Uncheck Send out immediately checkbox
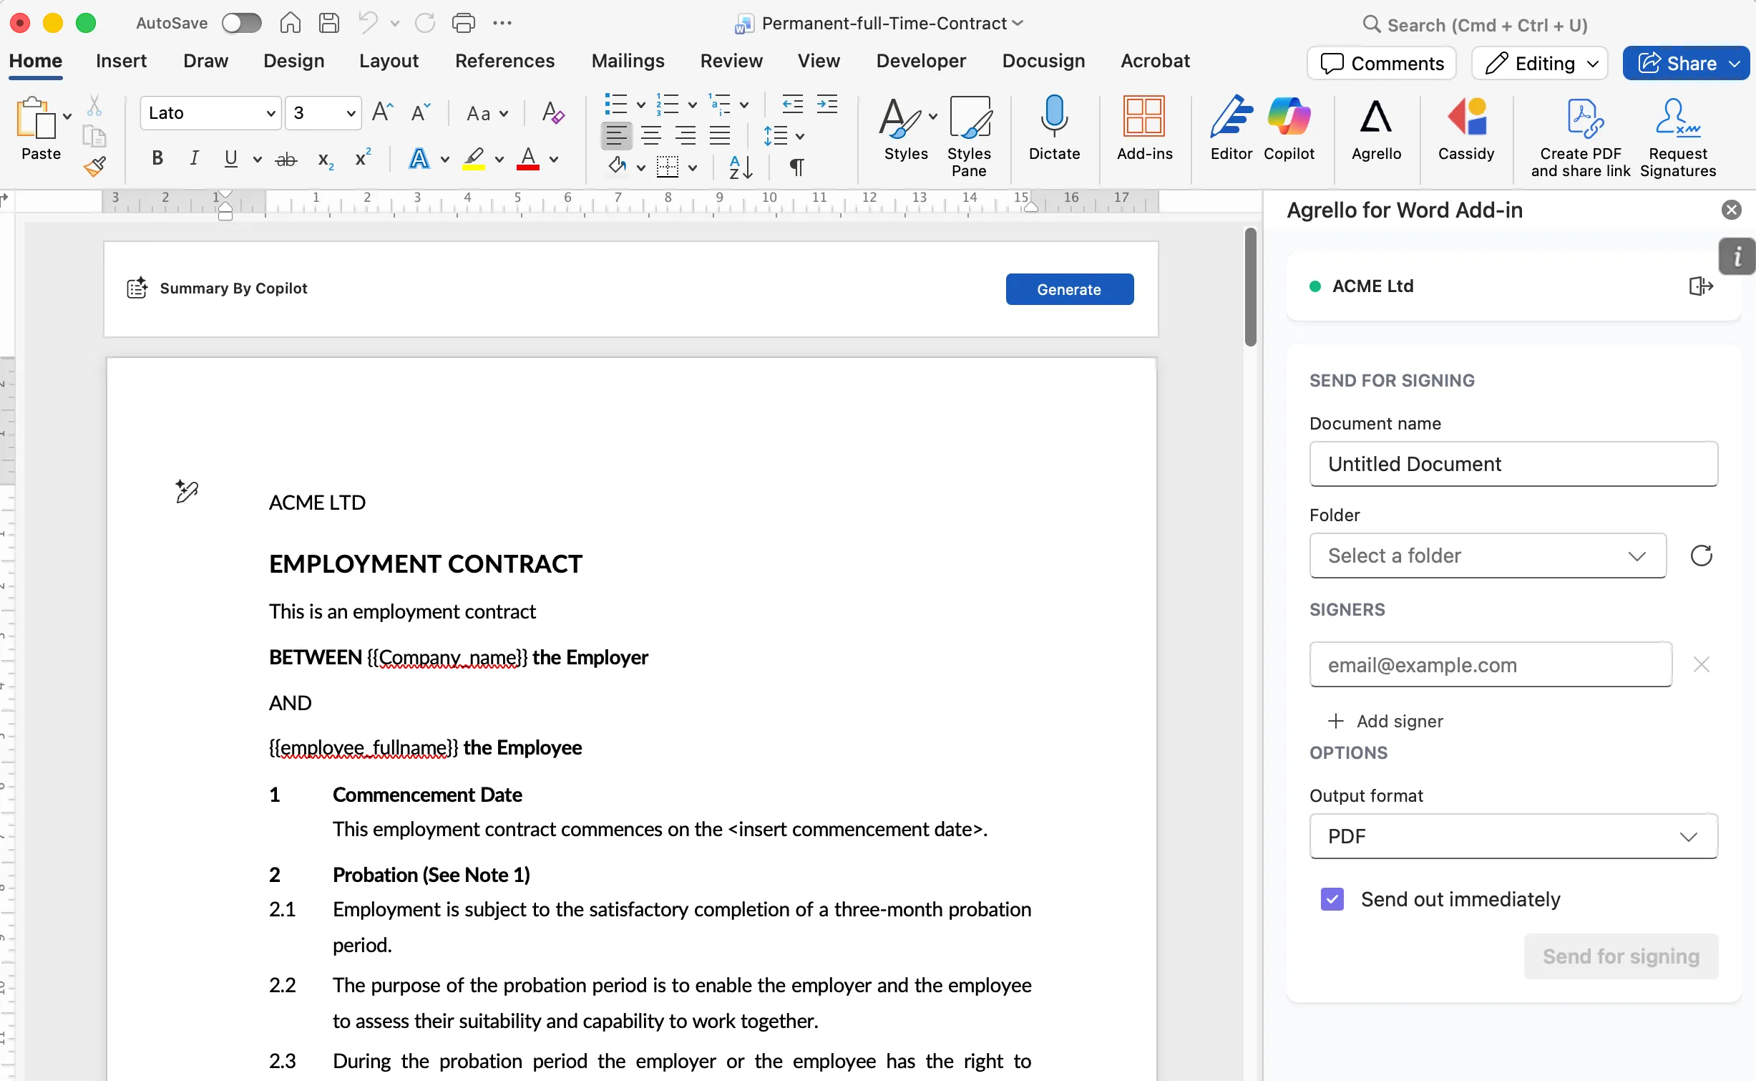This screenshot has height=1081, width=1756. [x=1332, y=899]
